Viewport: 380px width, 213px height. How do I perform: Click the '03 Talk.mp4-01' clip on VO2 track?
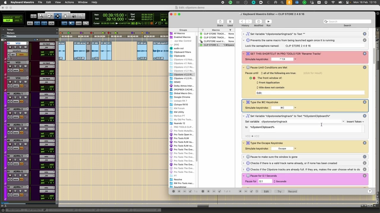[x=161, y=51]
